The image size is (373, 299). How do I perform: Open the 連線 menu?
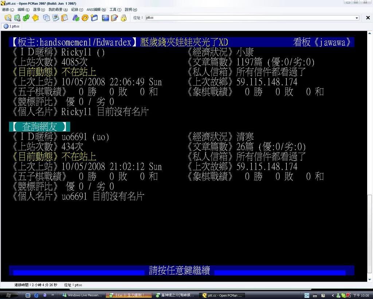coord(8,10)
